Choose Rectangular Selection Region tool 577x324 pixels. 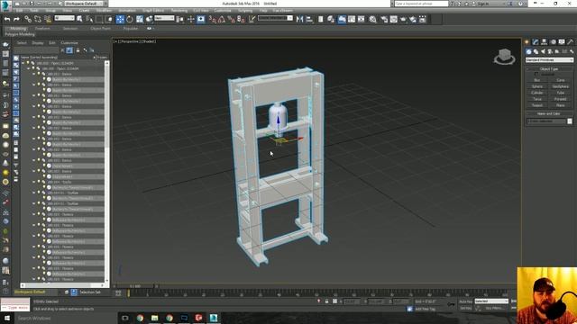[99, 19]
